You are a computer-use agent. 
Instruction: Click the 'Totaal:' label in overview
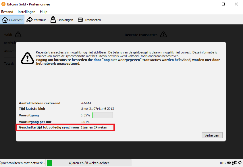click(9, 64)
